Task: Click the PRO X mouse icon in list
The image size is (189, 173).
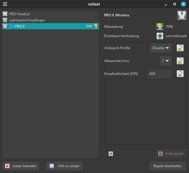Action: pyautogui.click(x=5, y=26)
